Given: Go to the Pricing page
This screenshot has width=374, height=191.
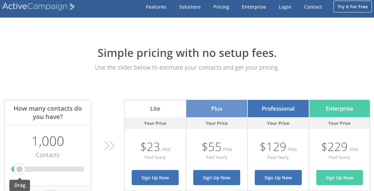Looking at the screenshot, I should point(221,7).
